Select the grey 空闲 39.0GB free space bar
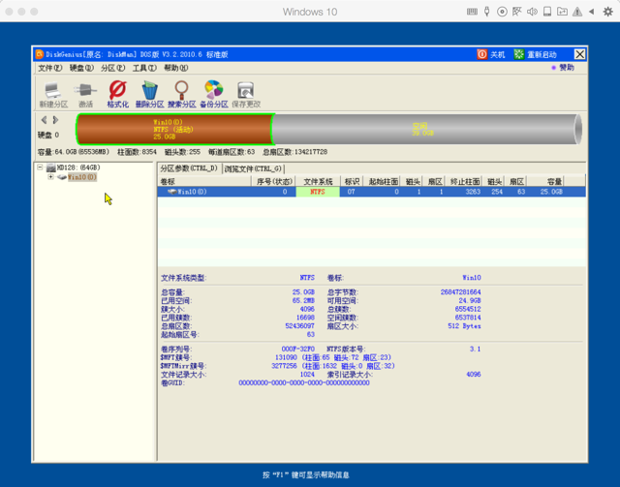 (426, 129)
